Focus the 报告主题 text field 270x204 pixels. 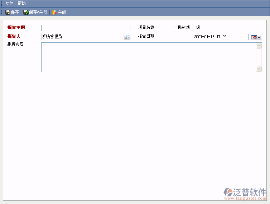click(x=86, y=28)
